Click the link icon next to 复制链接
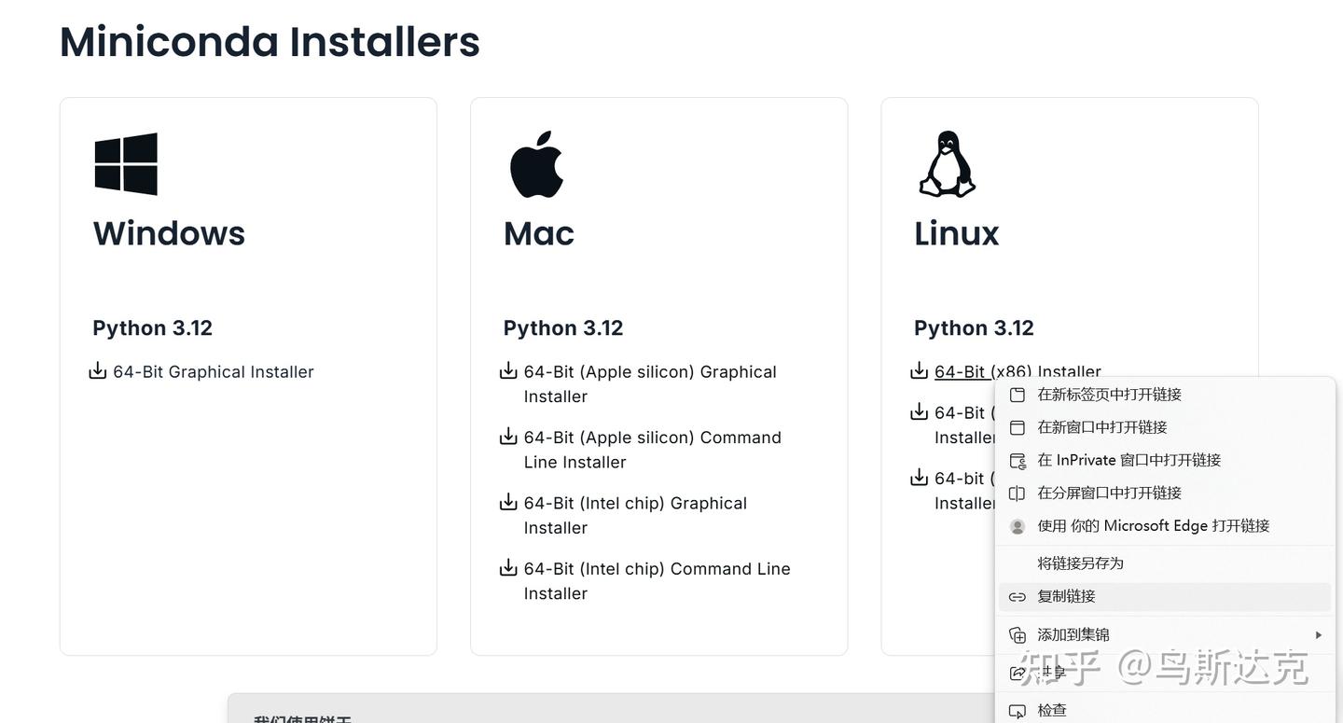 [1018, 596]
